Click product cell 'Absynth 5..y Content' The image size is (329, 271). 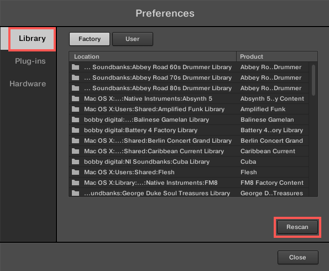click(x=272, y=98)
